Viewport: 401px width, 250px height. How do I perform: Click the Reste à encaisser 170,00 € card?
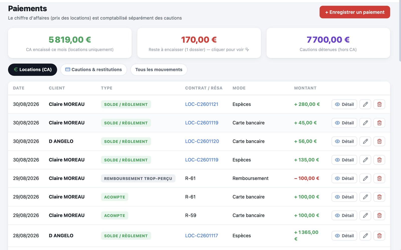[199, 43]
